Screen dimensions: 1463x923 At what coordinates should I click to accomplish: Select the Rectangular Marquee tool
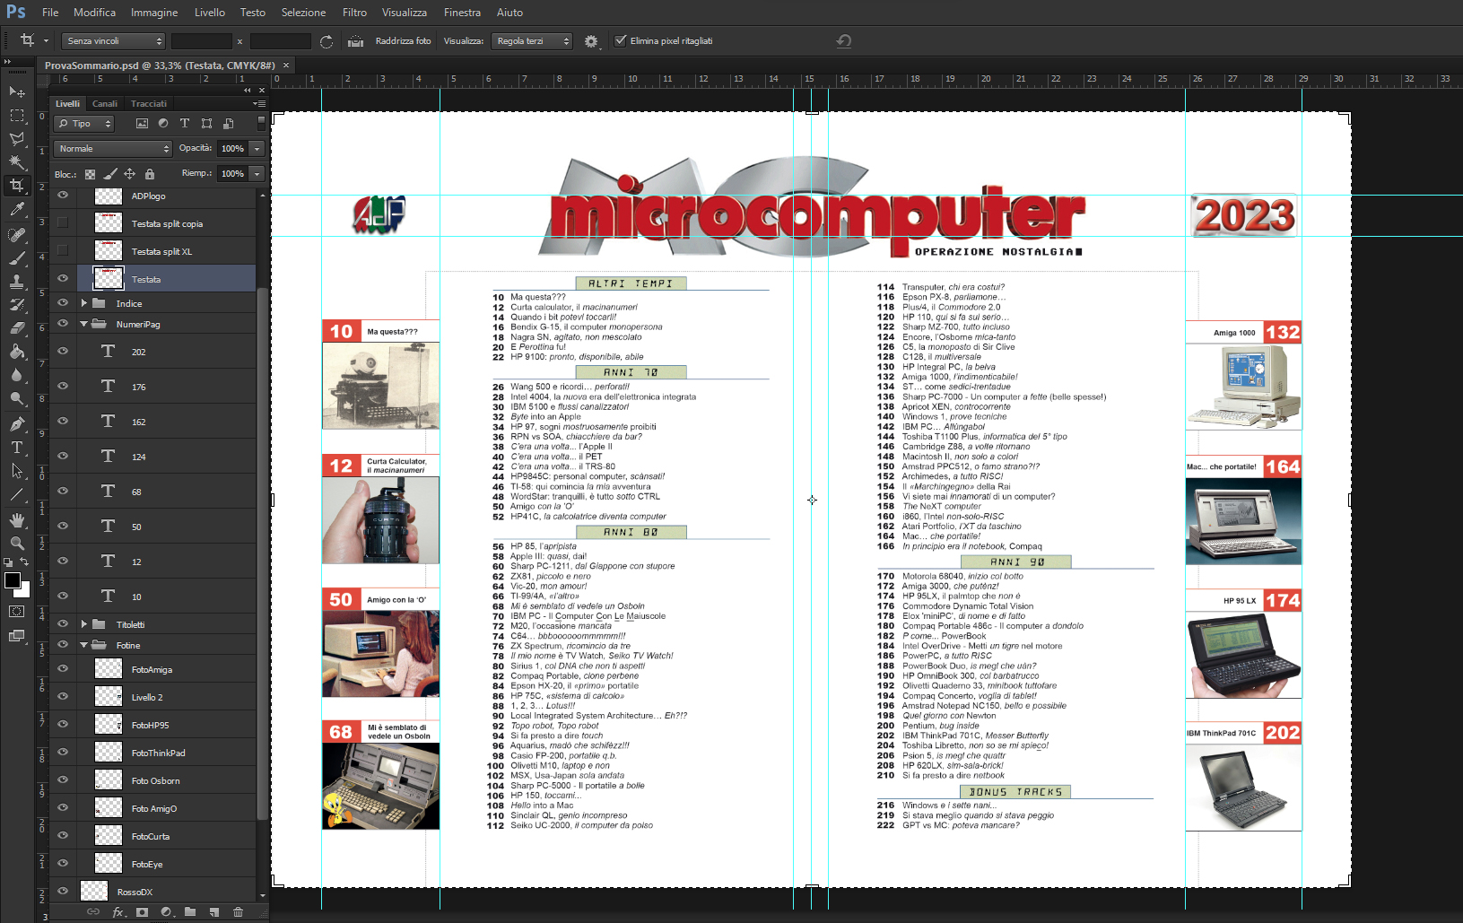pyautogui.click(x=17, y=116)
